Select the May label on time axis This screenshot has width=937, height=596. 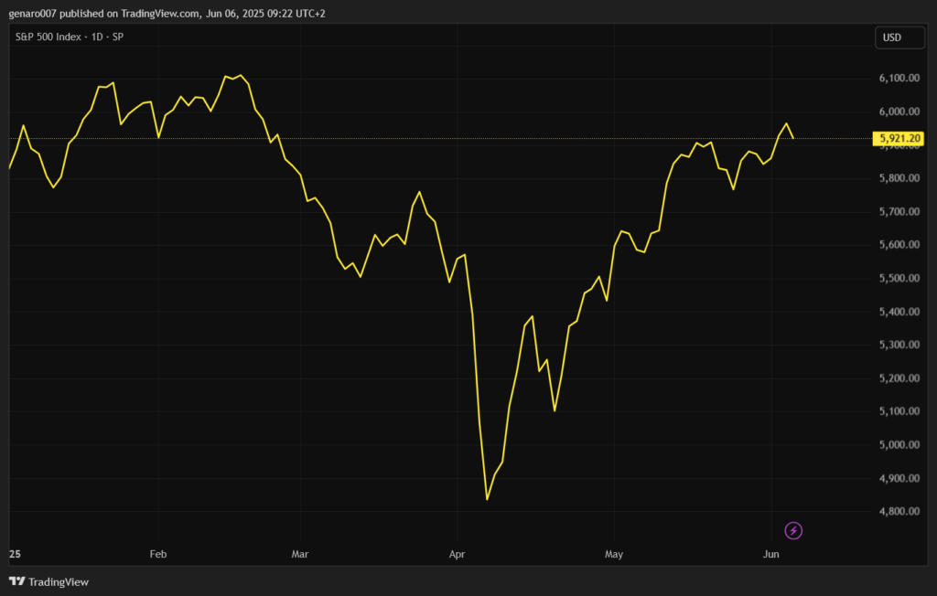coord(614,554)
